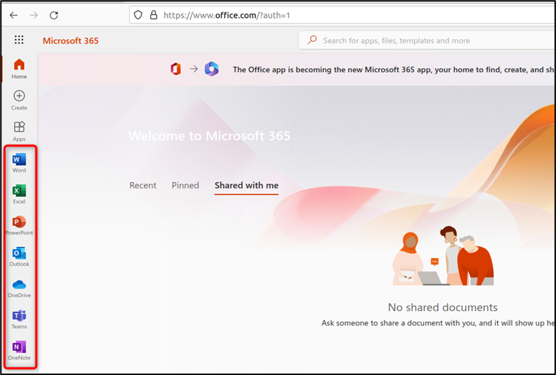Open OneNote from the sidebar

[x=19, y=350]
